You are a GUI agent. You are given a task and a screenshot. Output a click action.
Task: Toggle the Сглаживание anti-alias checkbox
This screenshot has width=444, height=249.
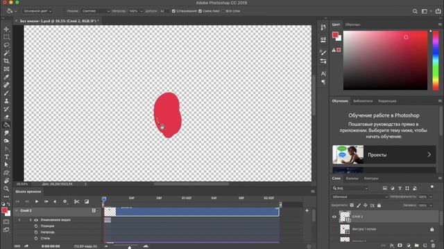pyautogui.click(x=173, y=11)
